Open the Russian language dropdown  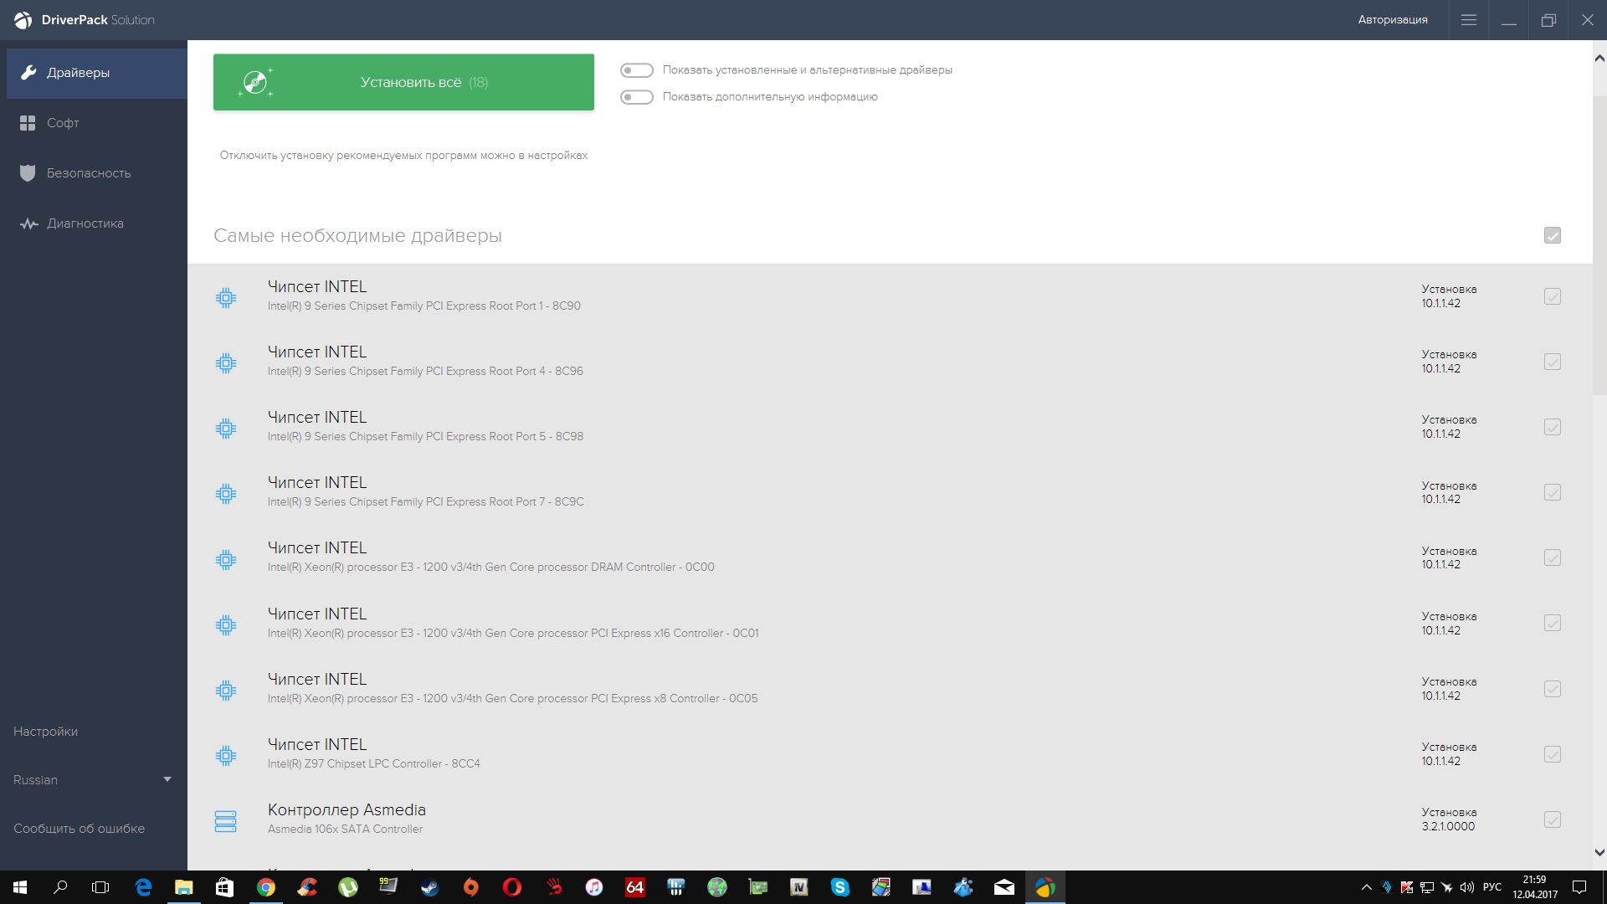92,780
